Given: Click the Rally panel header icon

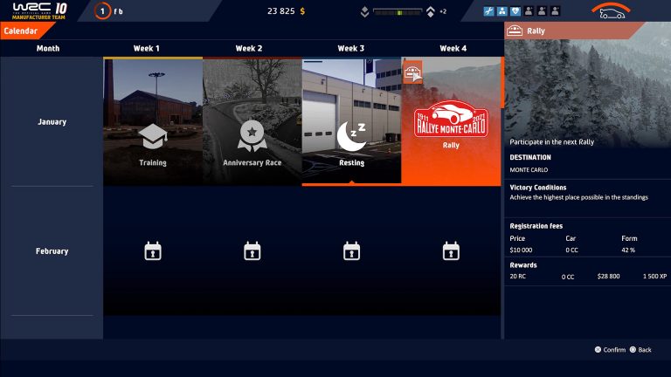Looking at the screenshot, I should [515, 31].
